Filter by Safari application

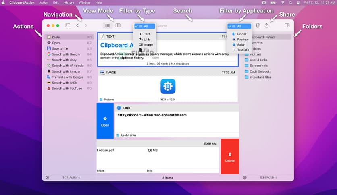239,45
